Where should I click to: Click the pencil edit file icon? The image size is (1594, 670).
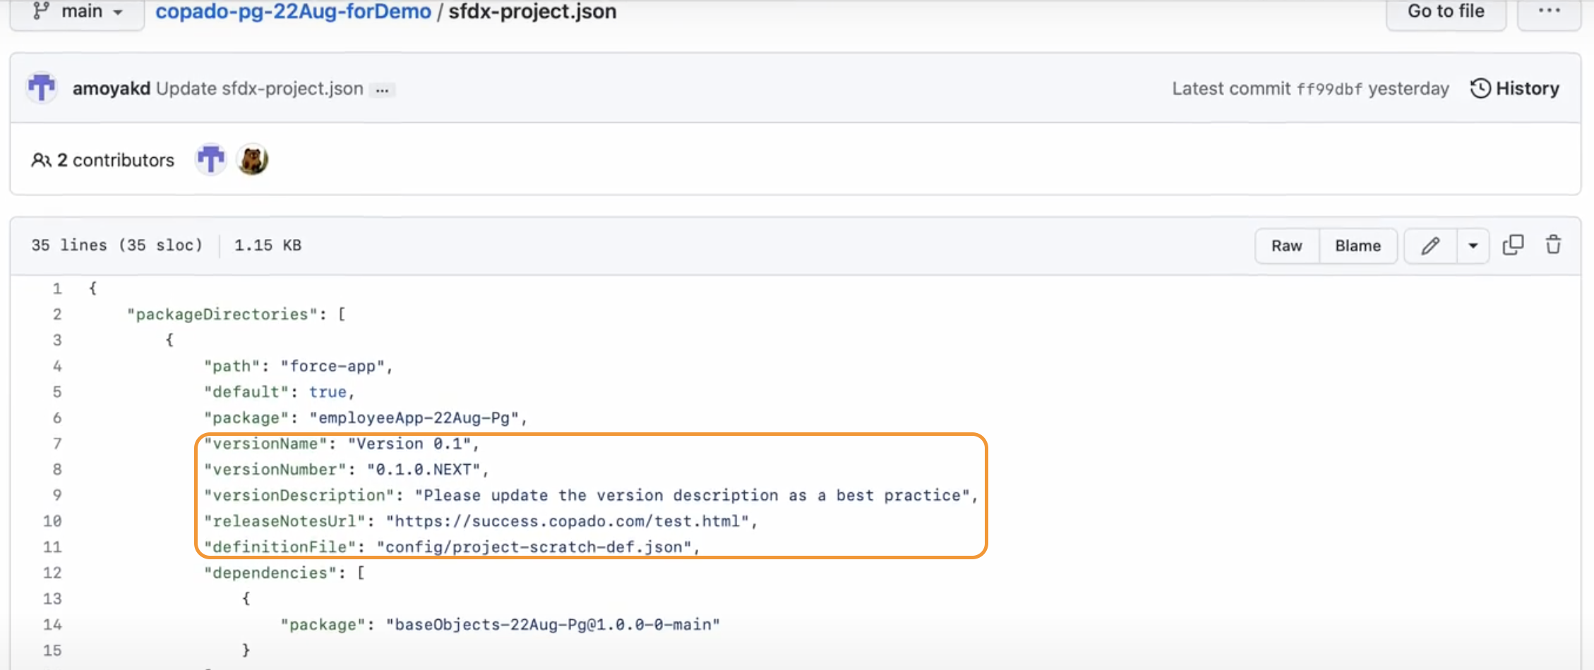click(x=1430, y=245)
